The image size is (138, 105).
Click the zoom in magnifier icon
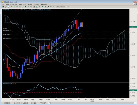pyautogui.click(x=28, y=7)
